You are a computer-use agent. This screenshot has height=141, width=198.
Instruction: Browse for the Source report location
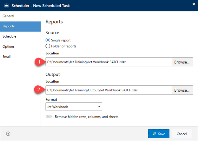point(182,62)
